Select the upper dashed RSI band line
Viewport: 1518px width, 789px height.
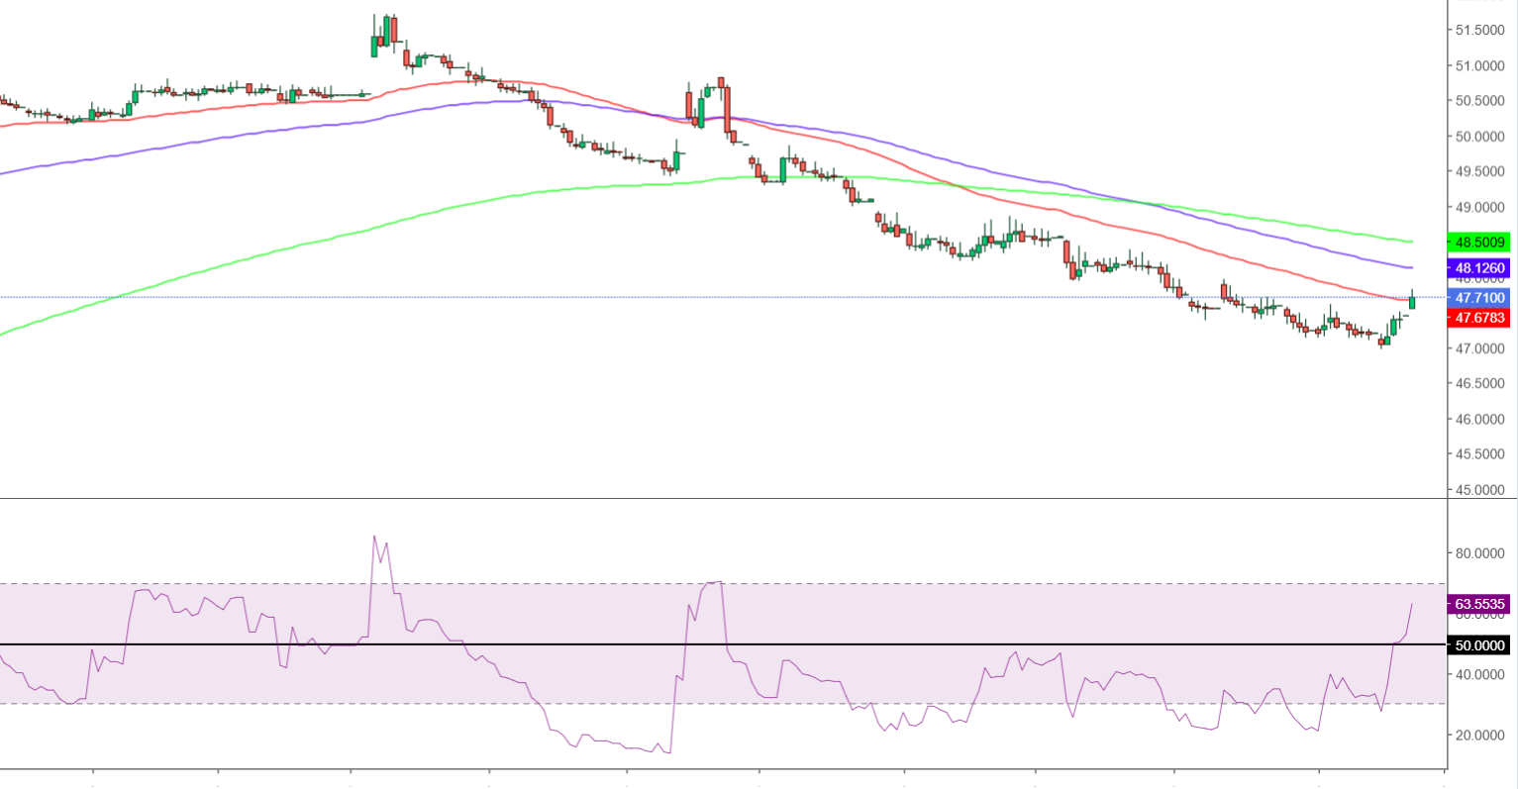tap(891, 583)
